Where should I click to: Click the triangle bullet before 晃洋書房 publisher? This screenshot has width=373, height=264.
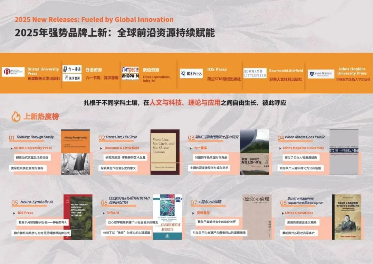pos(193,213)
